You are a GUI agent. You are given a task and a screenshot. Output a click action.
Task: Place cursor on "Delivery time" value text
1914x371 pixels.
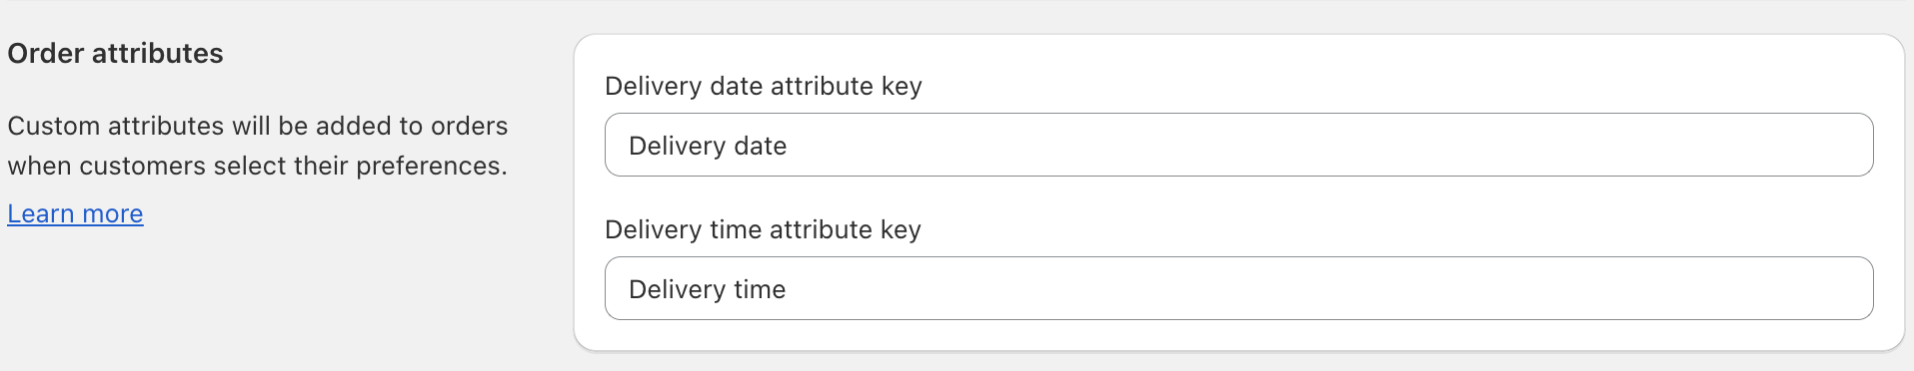tap(707, 289)
